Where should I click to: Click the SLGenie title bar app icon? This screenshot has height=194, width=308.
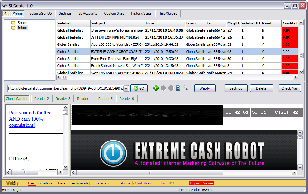point(4,5)
